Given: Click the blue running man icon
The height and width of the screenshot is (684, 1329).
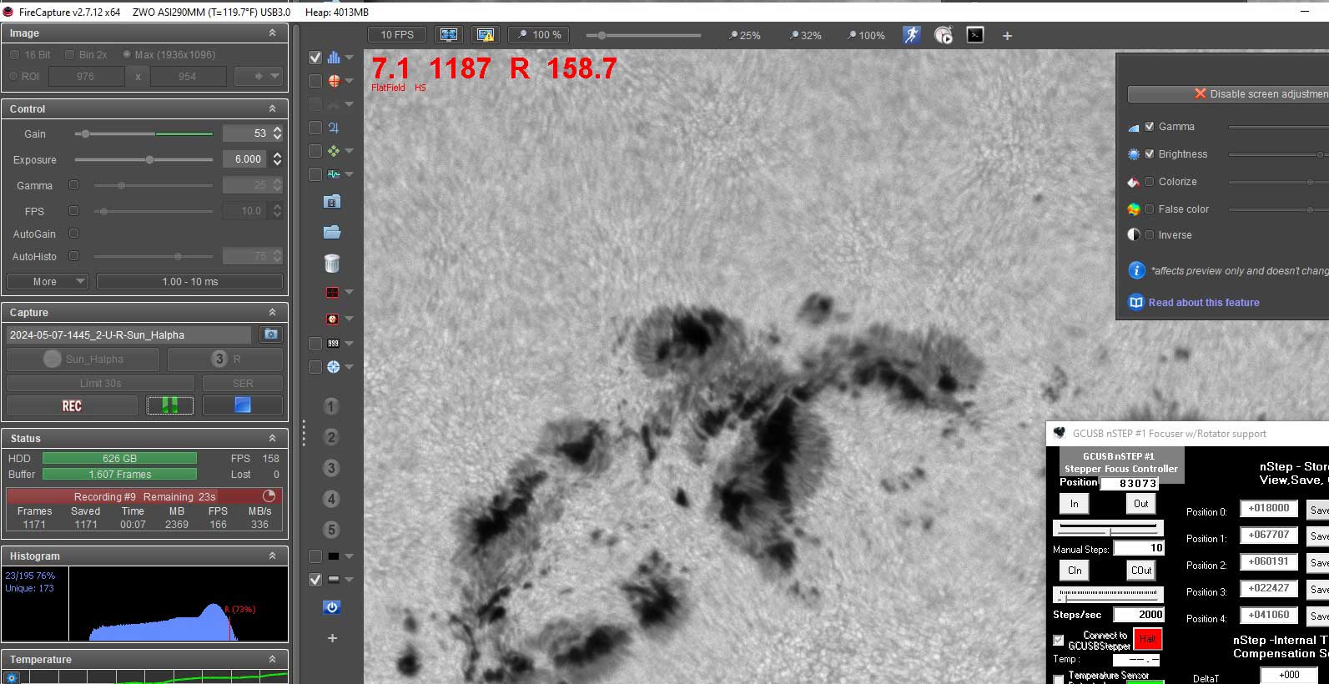Looking at the screenshot, I should coord(911,35).
